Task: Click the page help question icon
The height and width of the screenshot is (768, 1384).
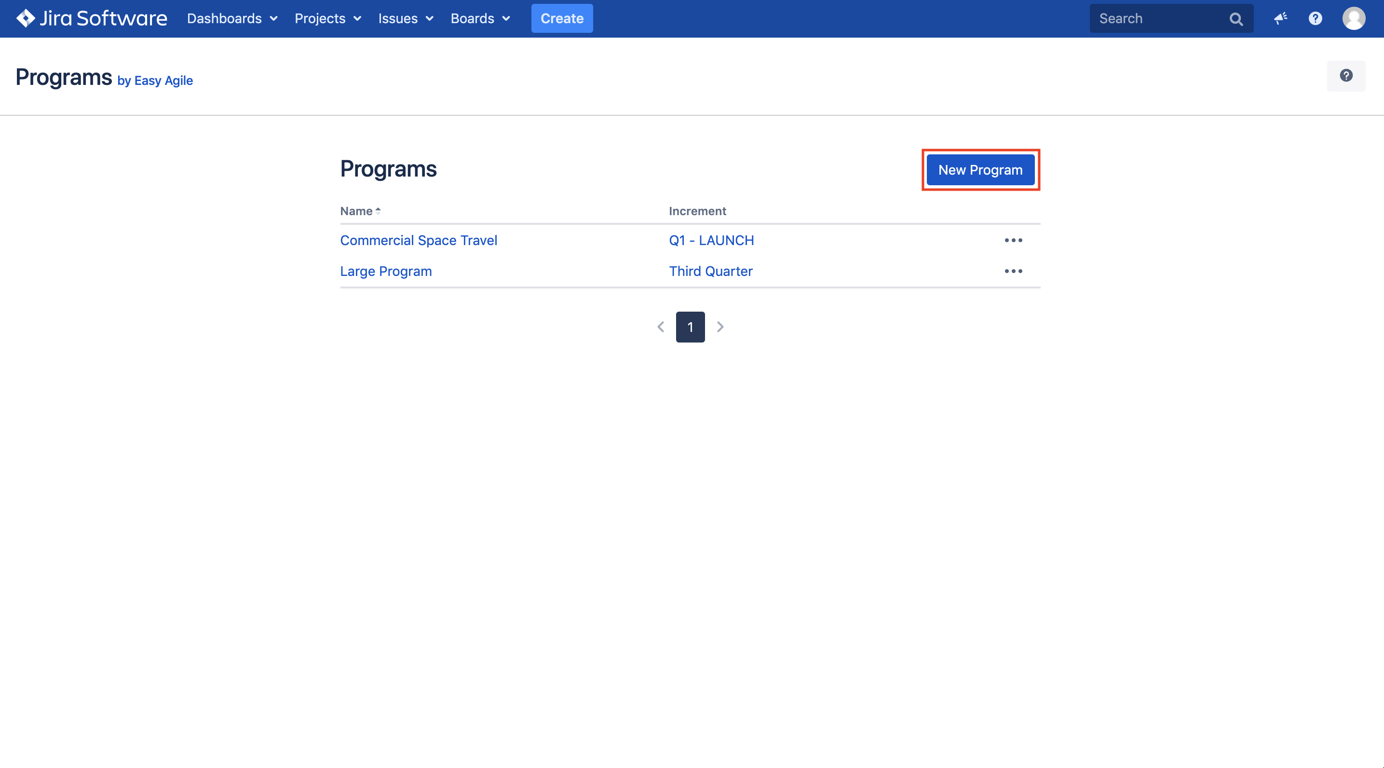Action: [x=1346, y=76]
